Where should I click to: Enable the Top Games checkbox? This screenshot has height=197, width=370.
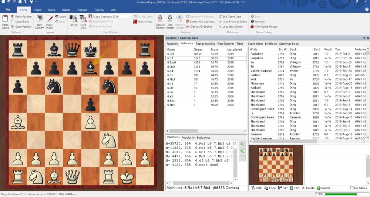click(352, 188)
